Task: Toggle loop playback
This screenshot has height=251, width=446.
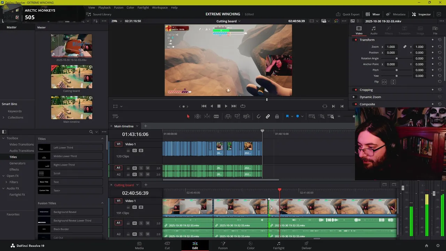Action: coord(243,106)
